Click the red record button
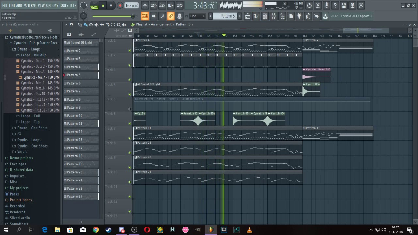 tap(120, 5)
